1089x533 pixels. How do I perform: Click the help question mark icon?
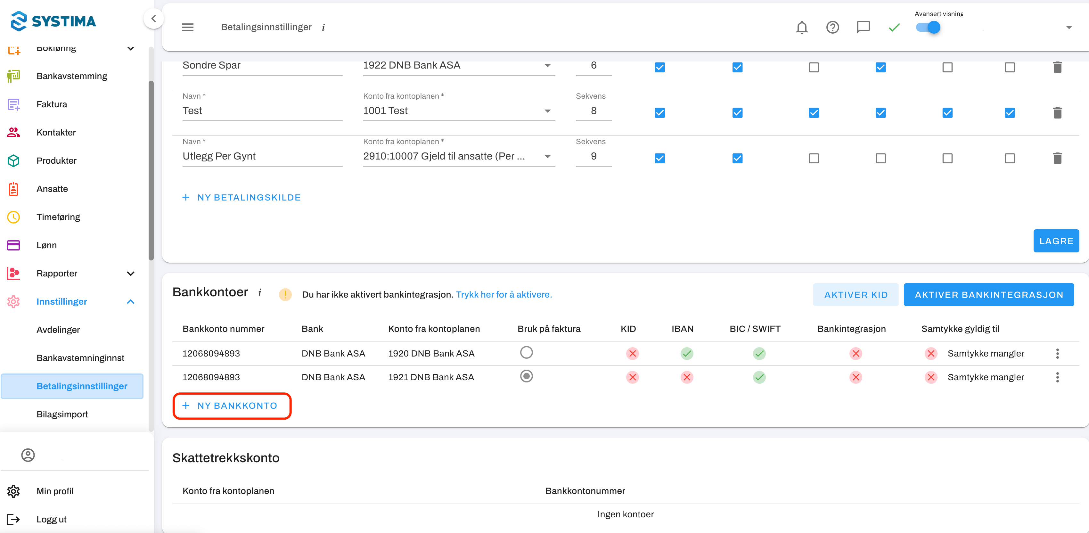pos(832,28)
